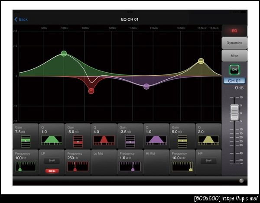Click the EQ CH 01 title
Screen dimensions: 260x203
[x=130, y=19]
